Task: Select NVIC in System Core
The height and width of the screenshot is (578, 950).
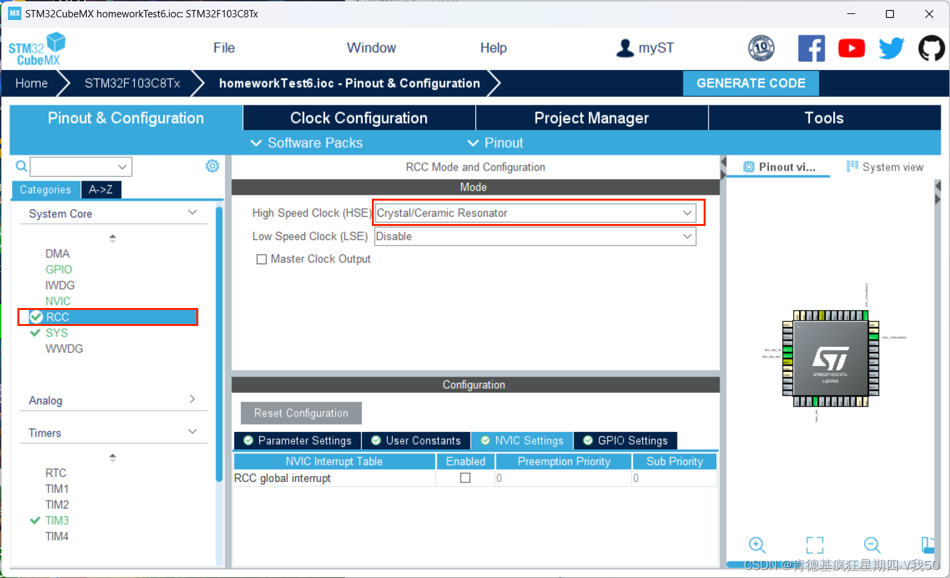Action: tap(58, 301)
